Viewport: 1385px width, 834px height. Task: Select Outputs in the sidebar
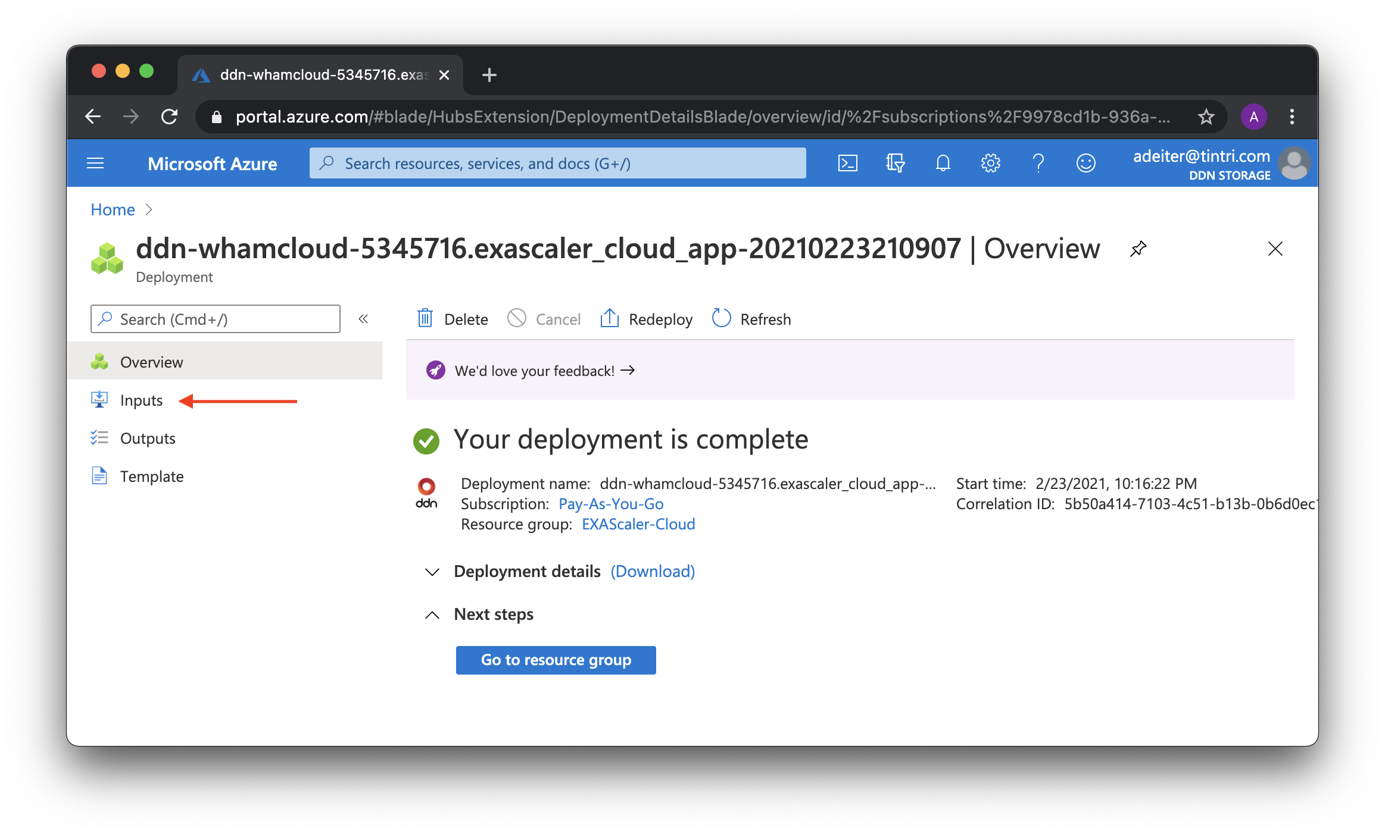click(x=148, y=438)
